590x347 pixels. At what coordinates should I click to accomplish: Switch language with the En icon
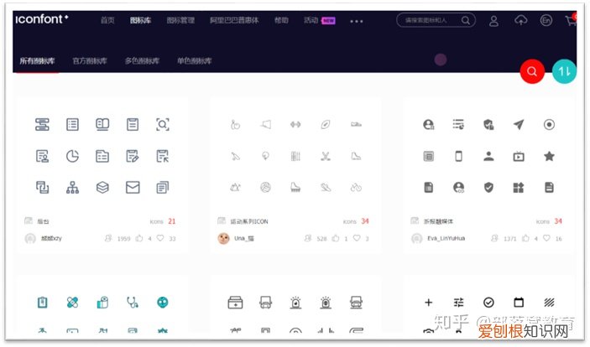(546, 20)
